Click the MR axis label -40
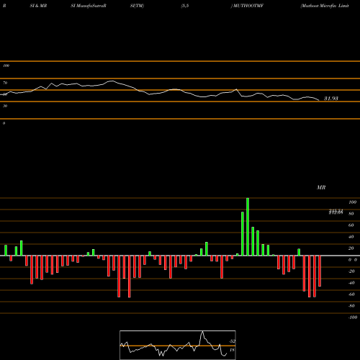 pos(351,283)
